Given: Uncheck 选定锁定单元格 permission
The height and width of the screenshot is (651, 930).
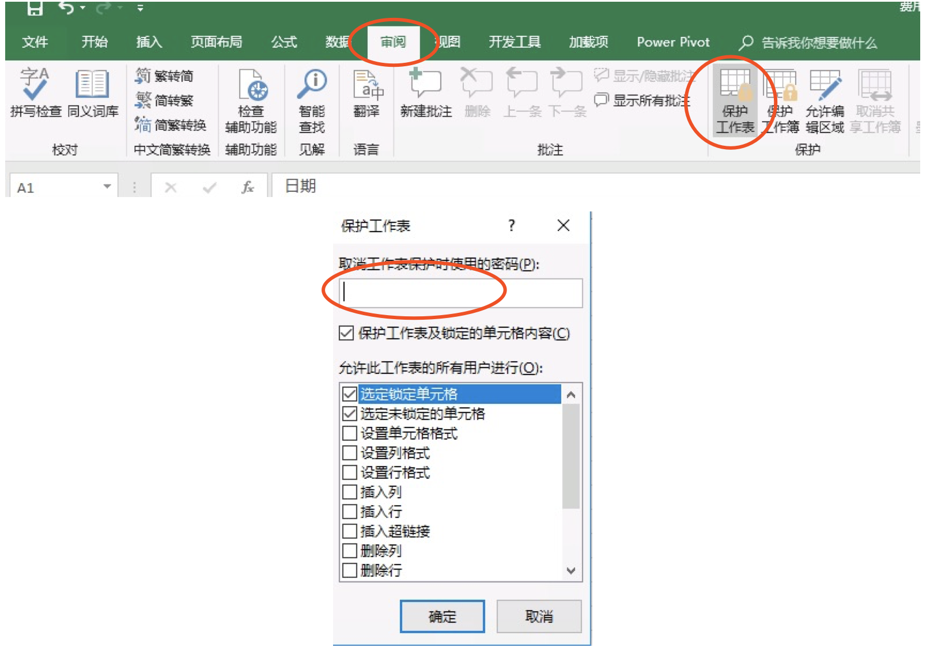Looking at the screenshot, I should tap(349, 394).
